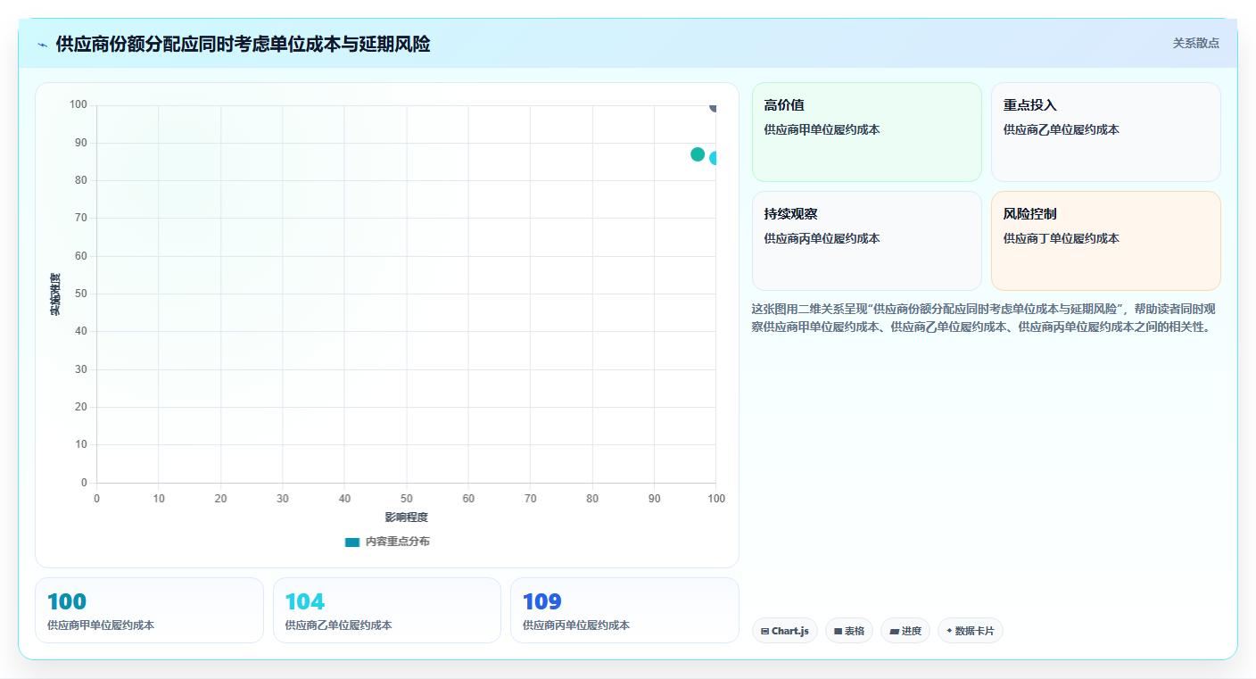This screenshot has width=1256, height=679.
Task: Click the main title 供应商份额分配应同时考虑单位成本与延期风险
Action: coord(243,44)
